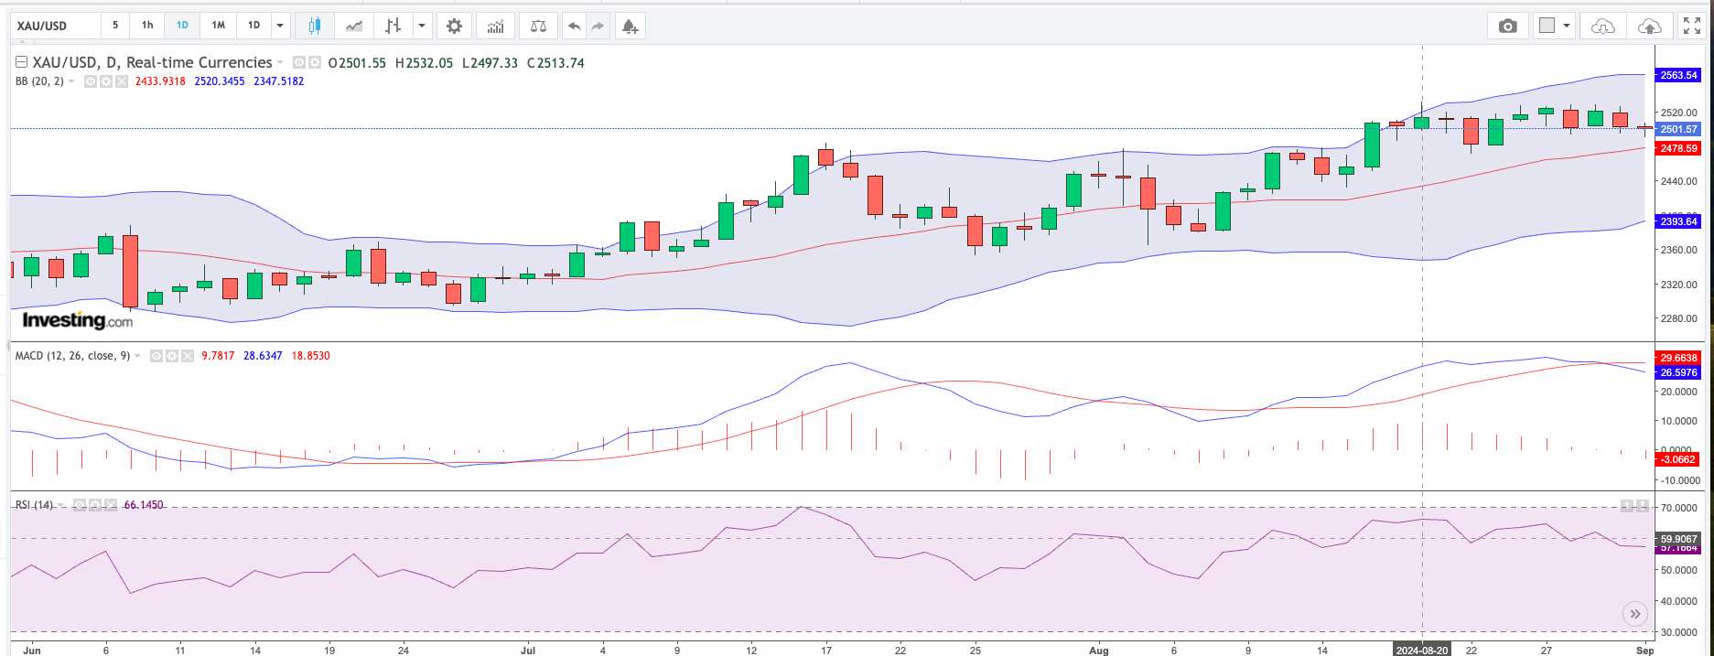The height and width of the screenshot is (656, 1714).
Task: Toggle visibility of the BB indicator
Action: click(91, 81)
